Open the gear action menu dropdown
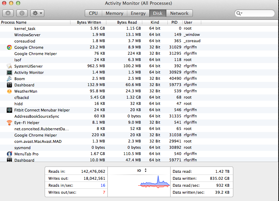The image size is (279, 201). coord(37,13)
